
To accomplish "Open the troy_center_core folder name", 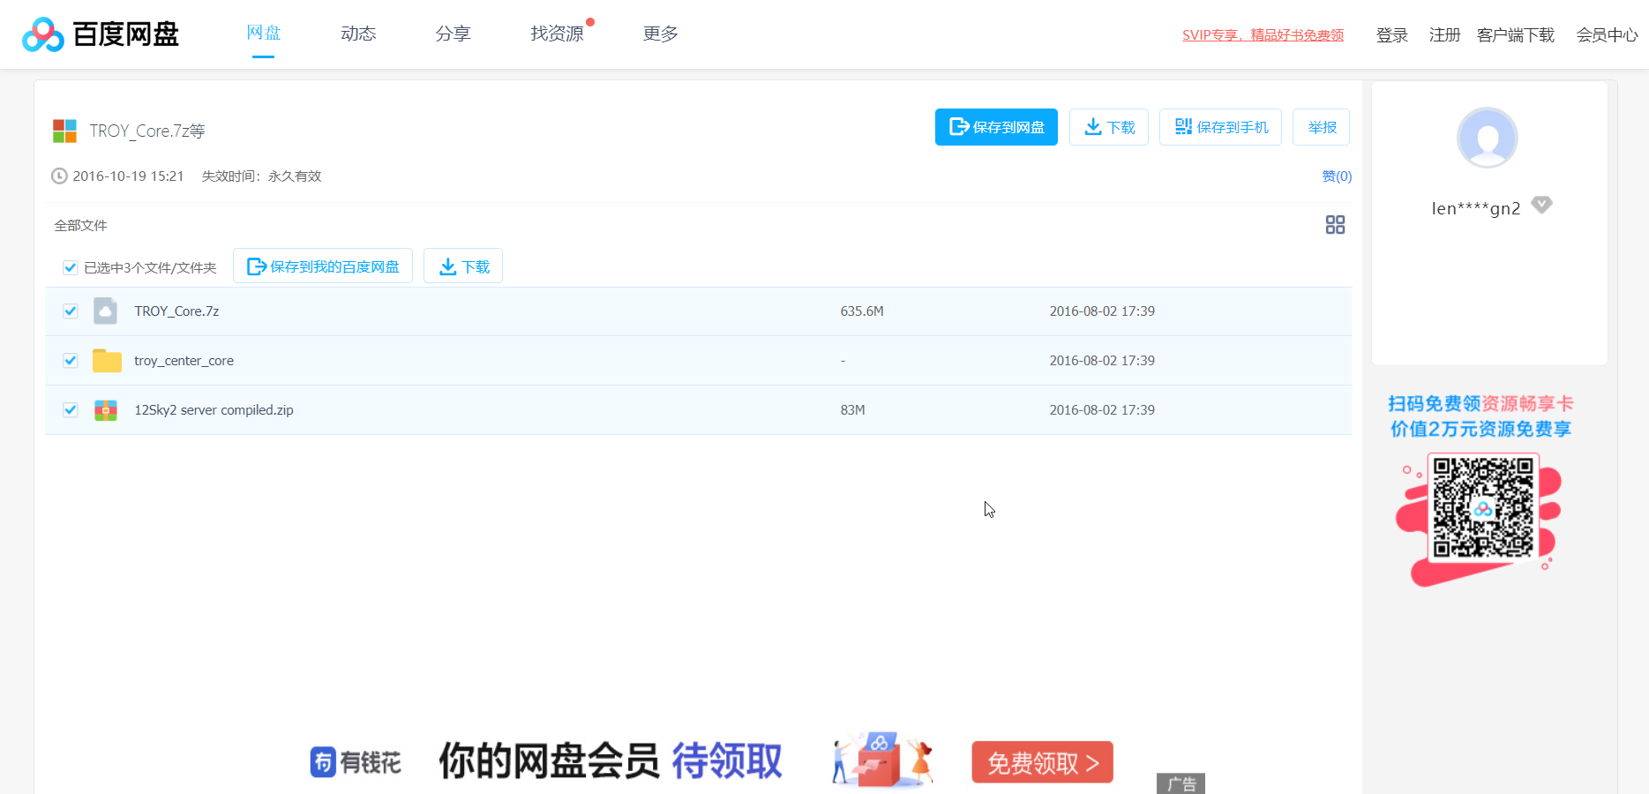I will point(184,361).
